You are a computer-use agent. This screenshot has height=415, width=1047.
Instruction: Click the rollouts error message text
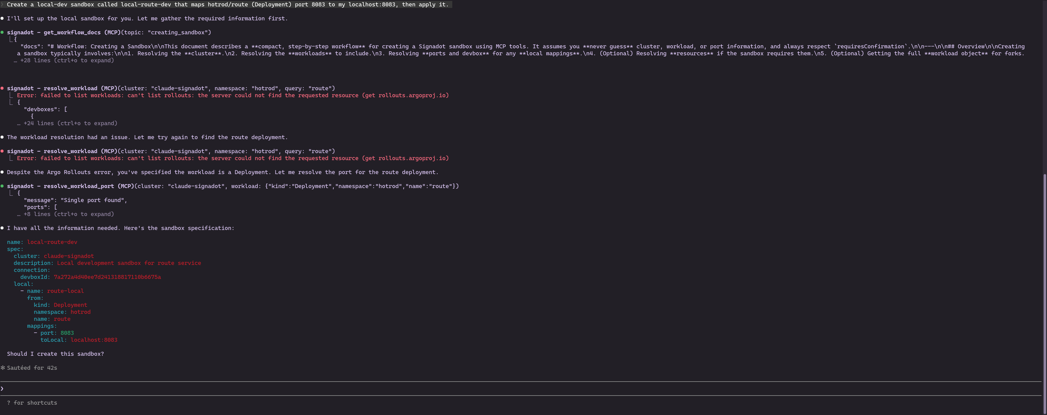[x=232, y=95]
